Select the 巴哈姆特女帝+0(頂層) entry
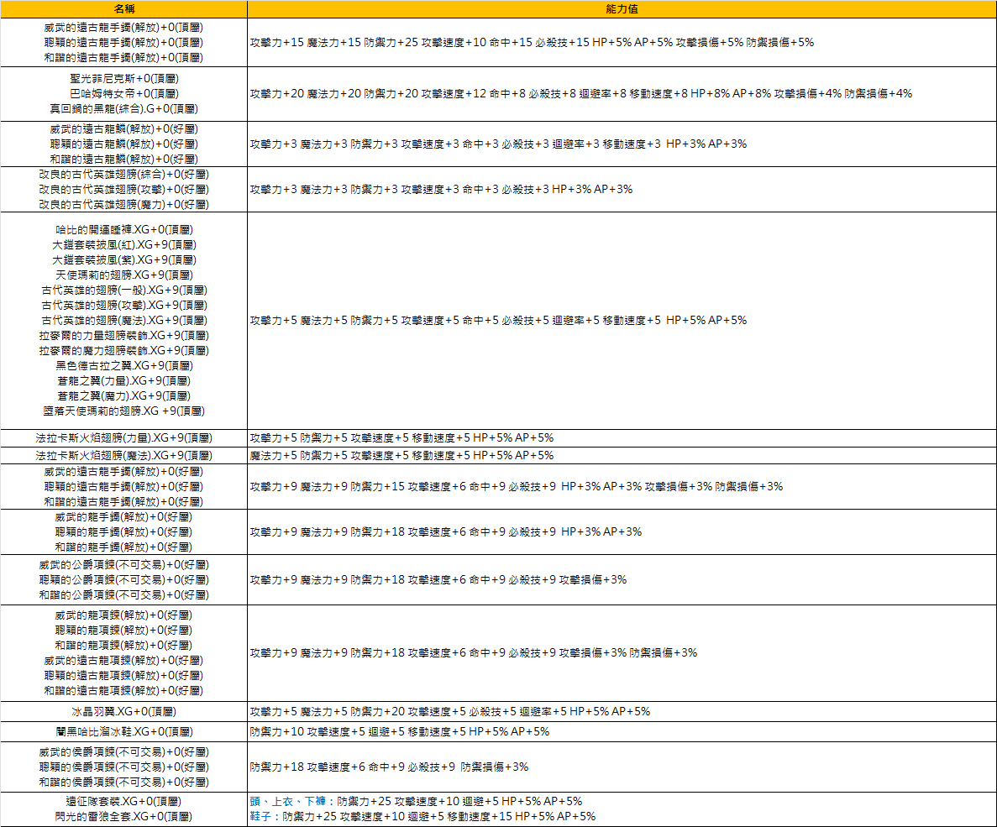 (x=123, y=93)
